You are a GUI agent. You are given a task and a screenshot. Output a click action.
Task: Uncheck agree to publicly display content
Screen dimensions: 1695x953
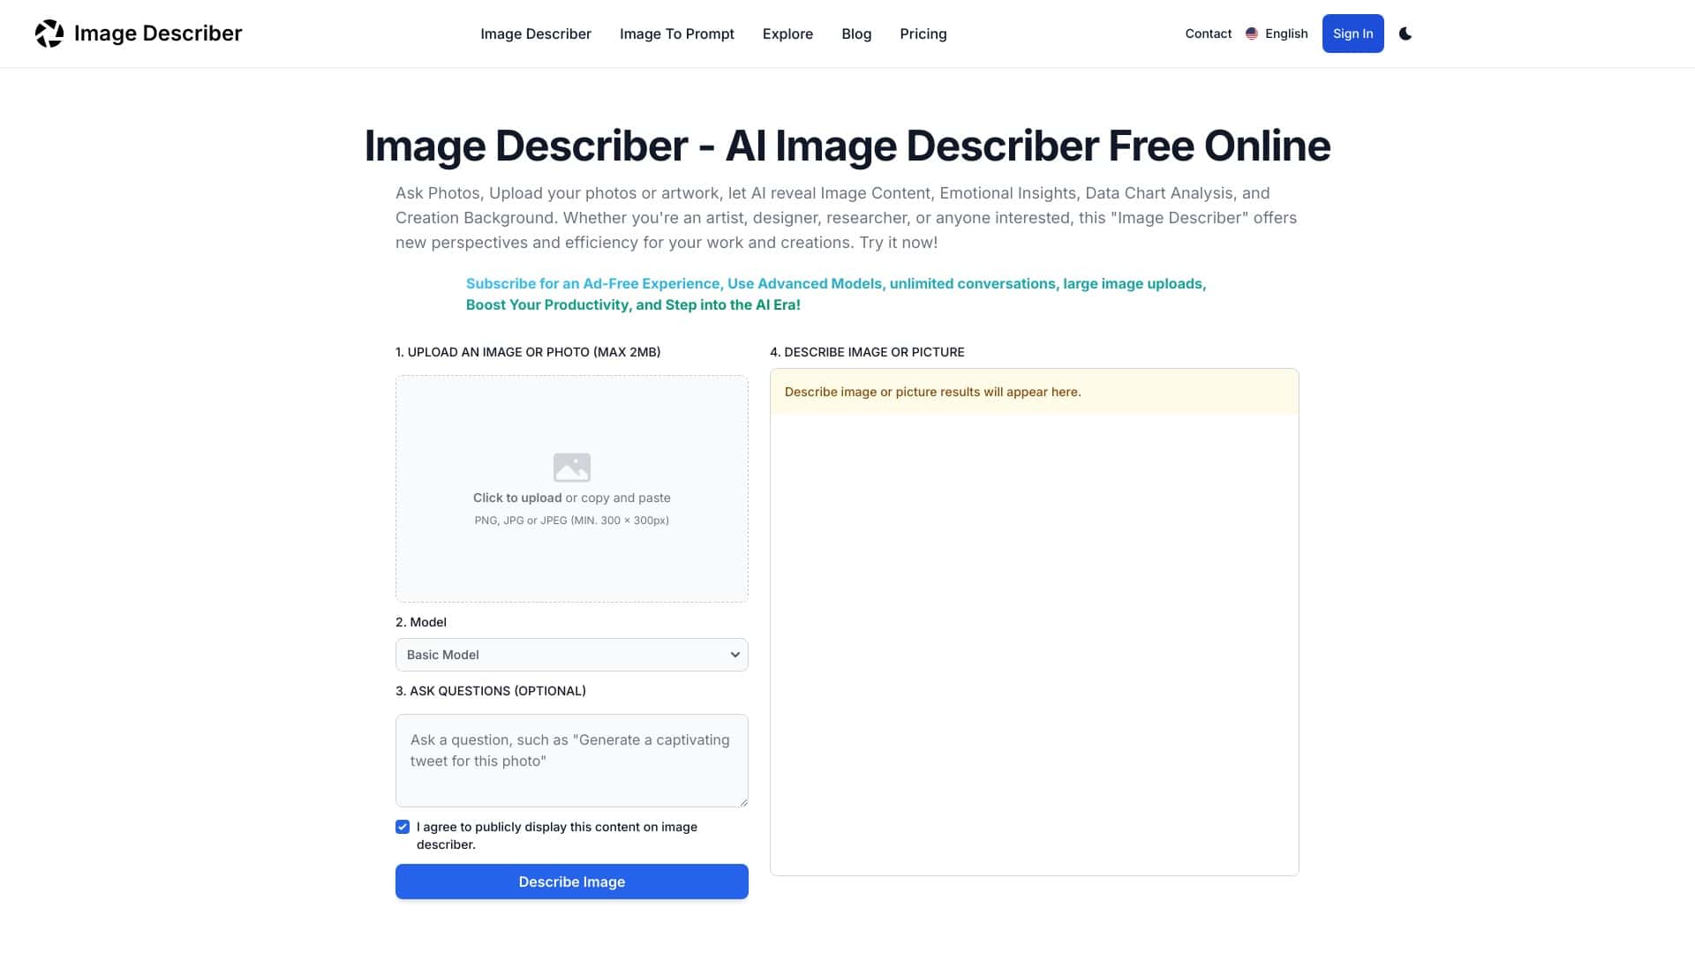point(403,826)
